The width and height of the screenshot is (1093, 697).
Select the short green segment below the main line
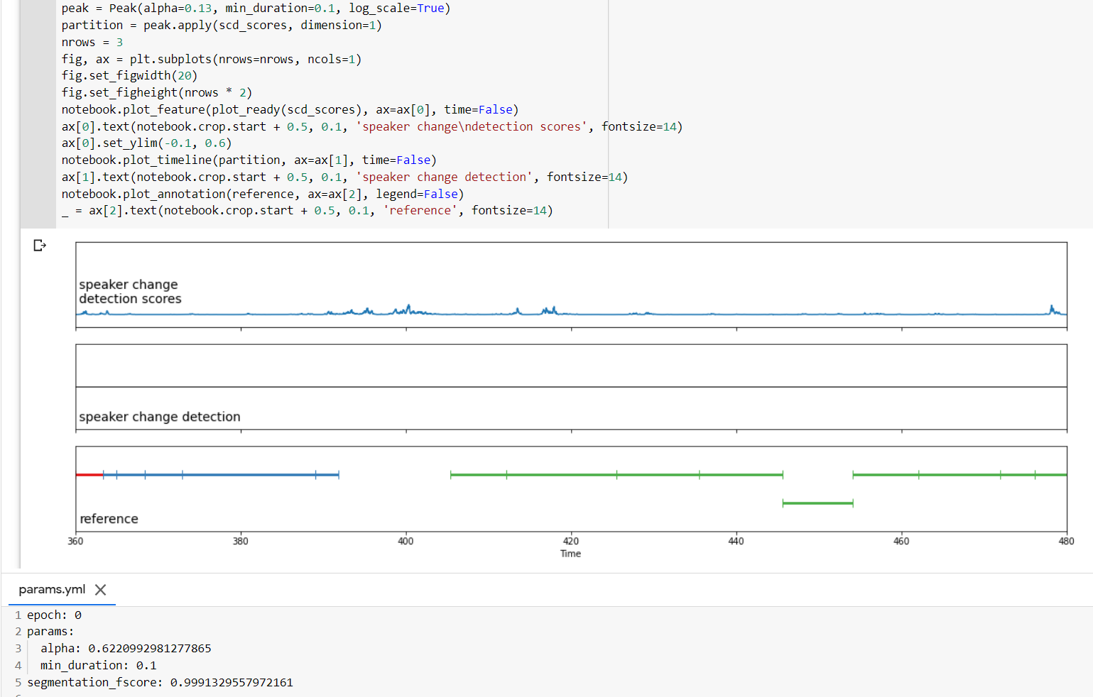[x=817, y=503]
